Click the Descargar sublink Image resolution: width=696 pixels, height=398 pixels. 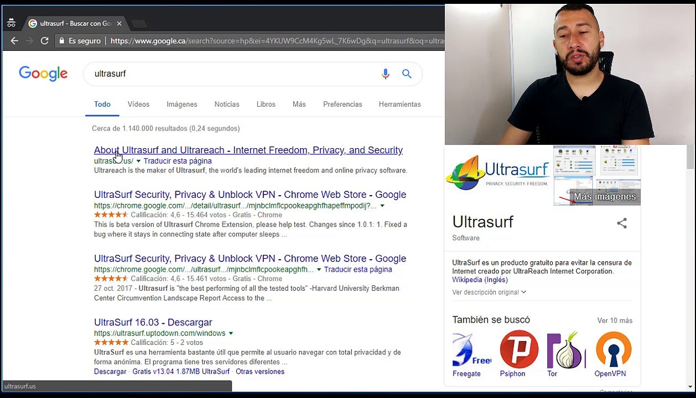coord(110,371)
